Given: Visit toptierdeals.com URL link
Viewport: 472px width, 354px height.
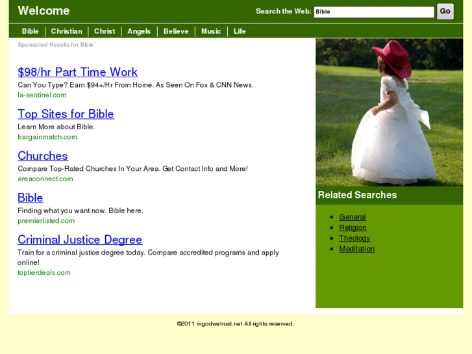Looking at the screenshot, I should pos(44,272).
